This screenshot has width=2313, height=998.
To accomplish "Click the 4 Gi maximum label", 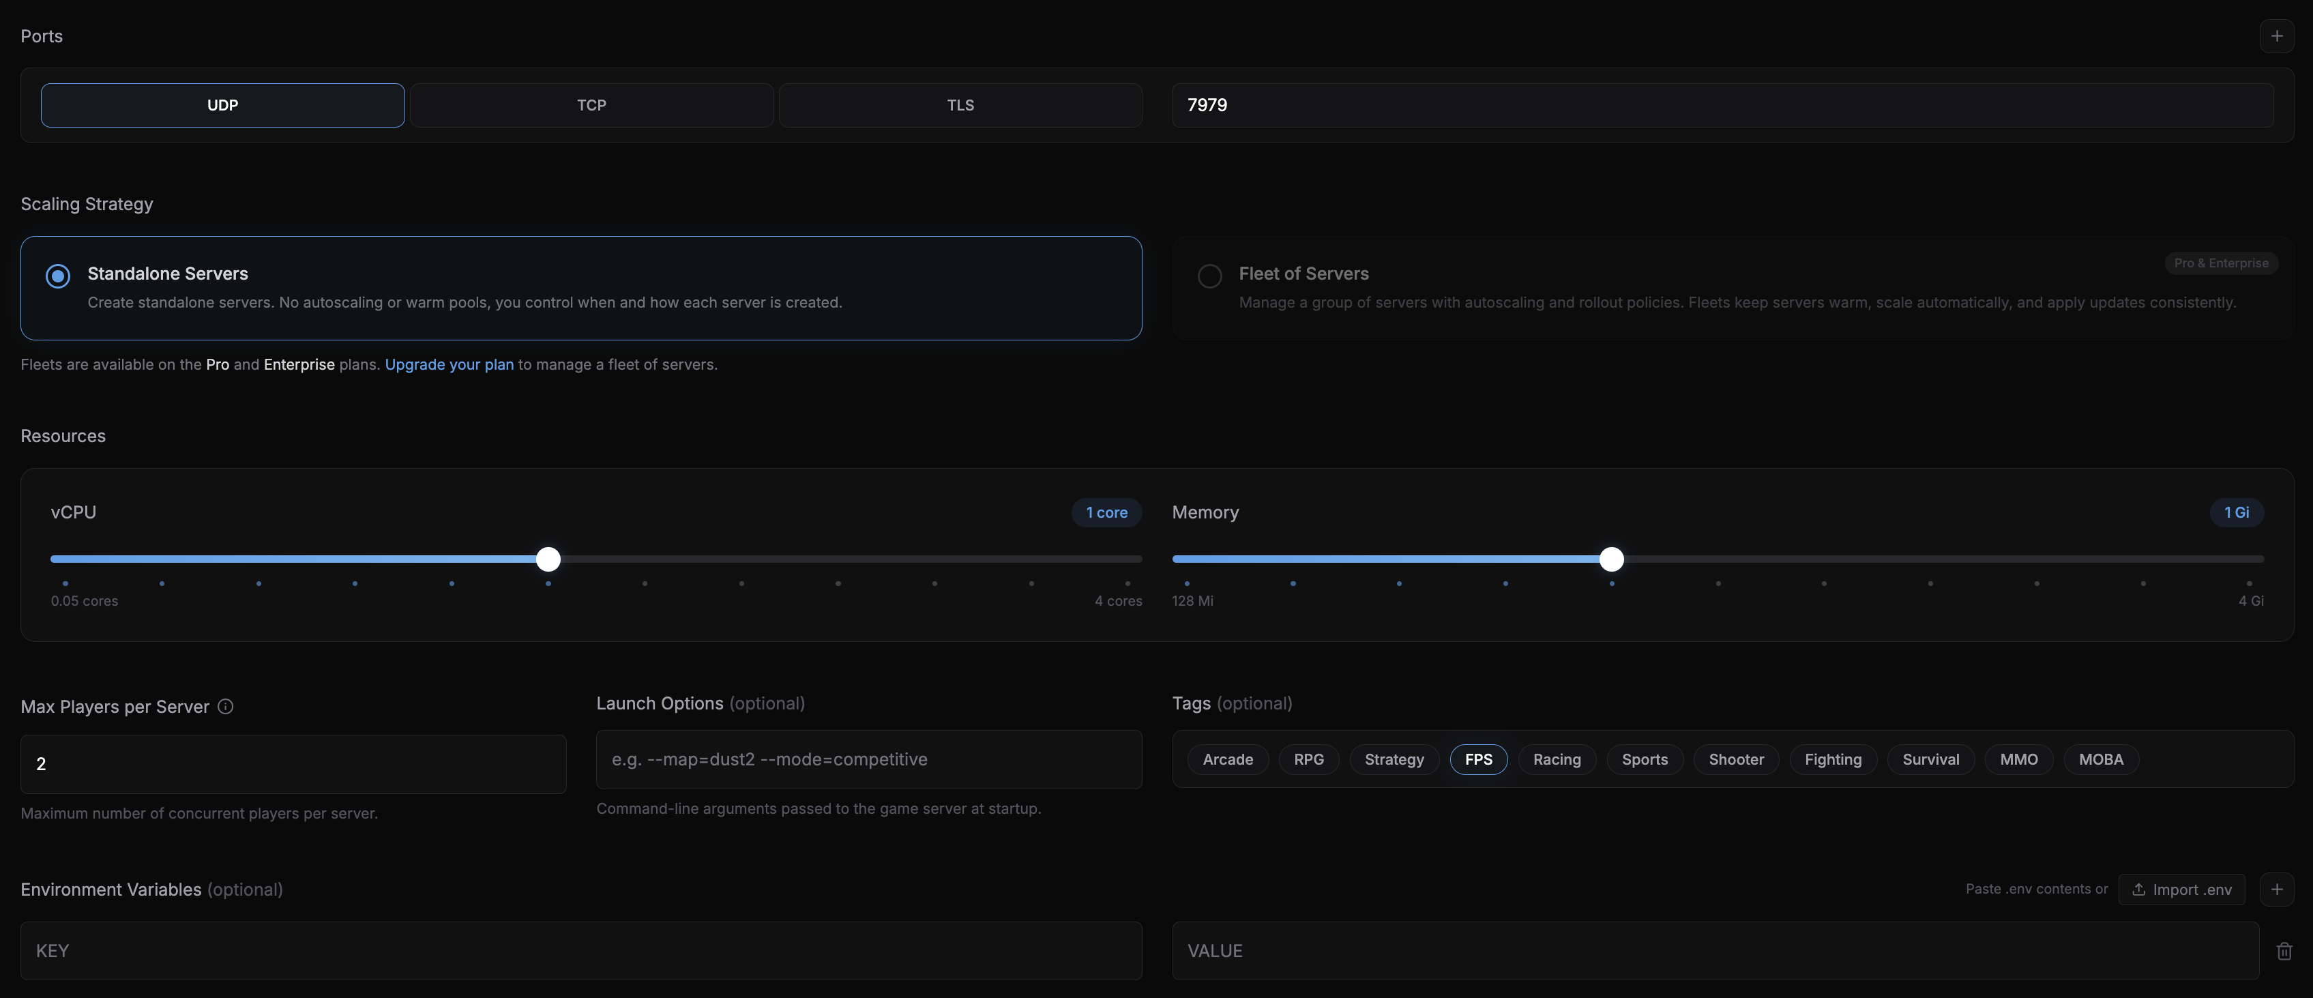I will [2250, 601].
